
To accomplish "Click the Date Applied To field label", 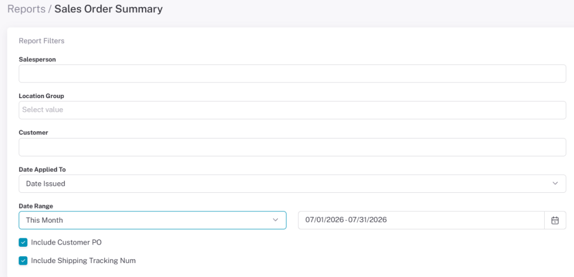I will click(x=43, y=169).
